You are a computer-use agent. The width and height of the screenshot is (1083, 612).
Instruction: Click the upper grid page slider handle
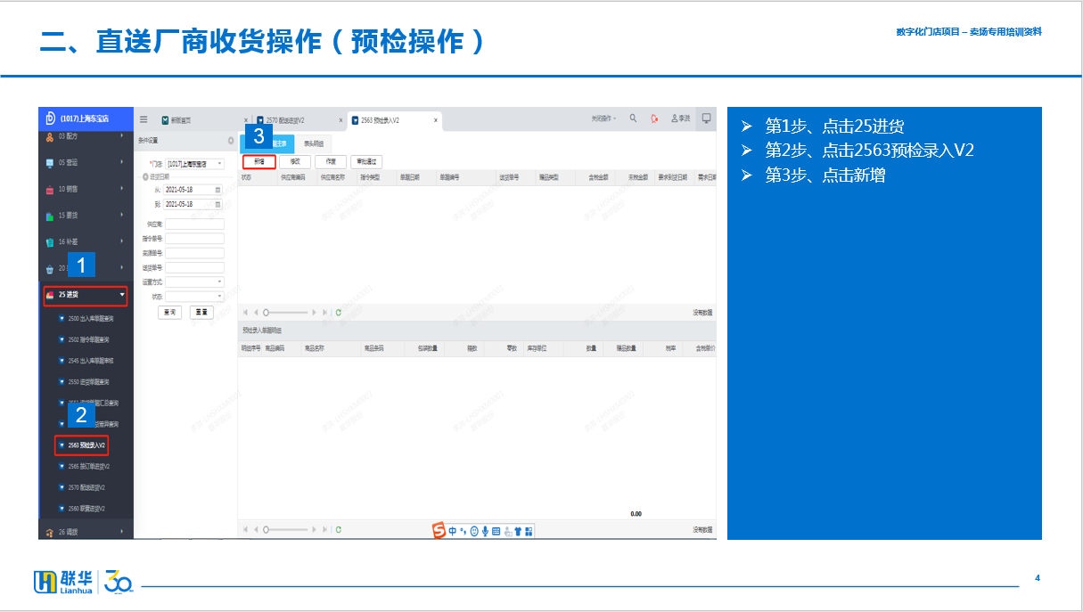coord(267,313)
